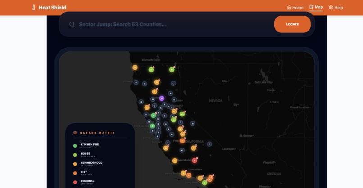Viewport: 363px width, 188px height.
Task: Select the orange V marker near Santa Barbara
Action: pos(189,175)
